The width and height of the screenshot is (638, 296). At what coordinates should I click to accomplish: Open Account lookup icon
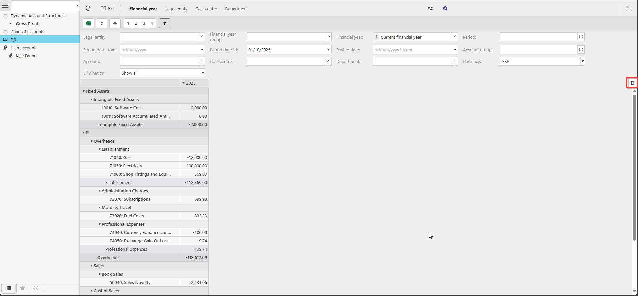pyautogui.click(x=201, y=61)
